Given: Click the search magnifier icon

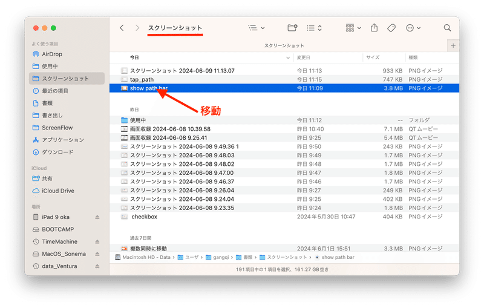Looking at the screenshot, I should tap(447, 28).
